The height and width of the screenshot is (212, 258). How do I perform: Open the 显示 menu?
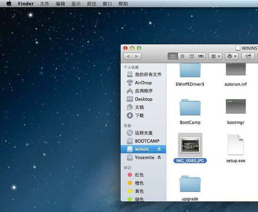(76, 4)
